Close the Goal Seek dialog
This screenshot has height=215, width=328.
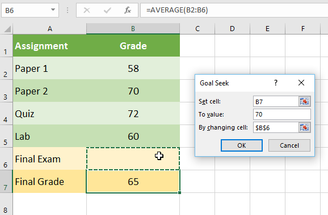[301, 83]
